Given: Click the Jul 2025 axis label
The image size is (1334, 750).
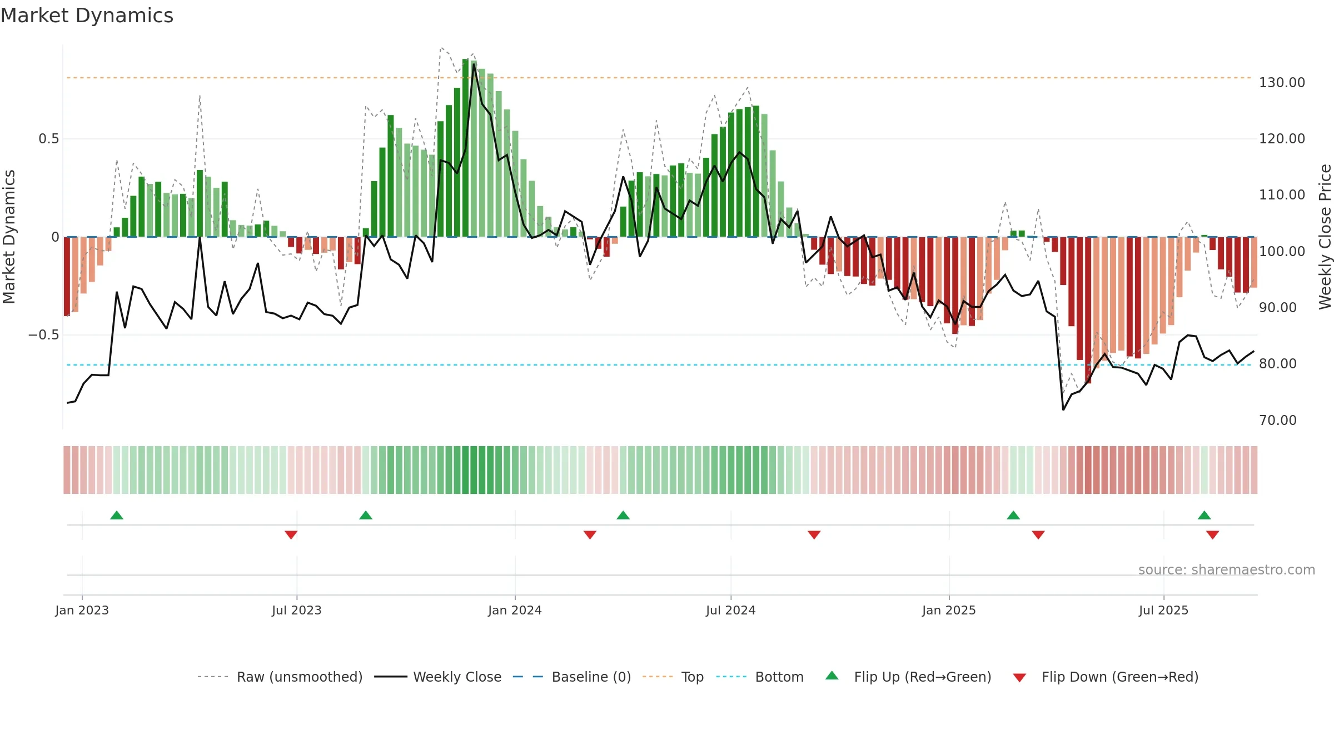Looking at the screenshot, I should pos(1164,610).
